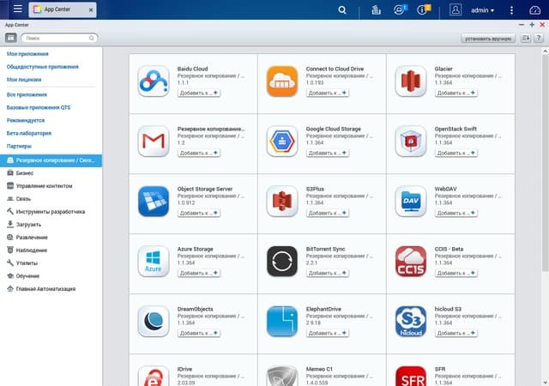
Task: Select Базовые приложения QTS in sidebar
Action: (39, 107)
